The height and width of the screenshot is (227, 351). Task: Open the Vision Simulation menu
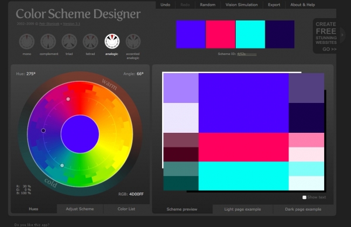click(242, 5)
